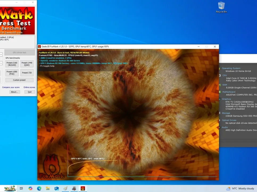This screenshot has width=257, height=192.
Task: Open the Online scores link
Action: click(29, 88)
